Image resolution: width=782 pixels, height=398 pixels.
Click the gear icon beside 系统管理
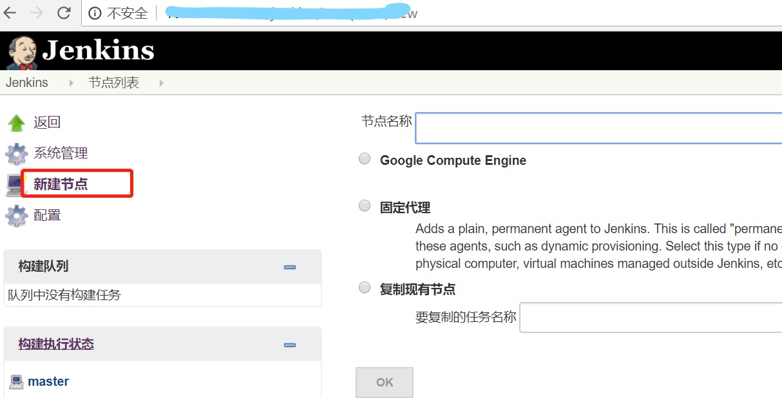point(16,154)
